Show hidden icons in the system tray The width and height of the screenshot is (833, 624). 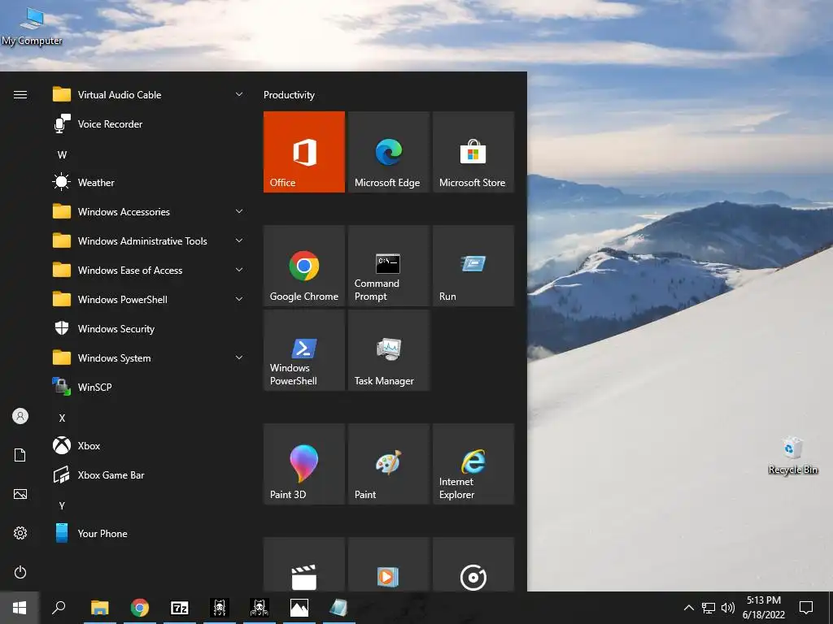tap(688, 608)
